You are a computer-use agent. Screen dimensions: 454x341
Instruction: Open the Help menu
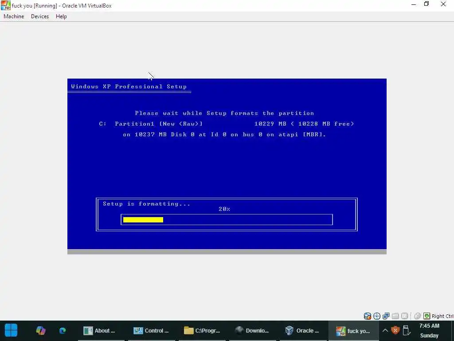point(61,16)
